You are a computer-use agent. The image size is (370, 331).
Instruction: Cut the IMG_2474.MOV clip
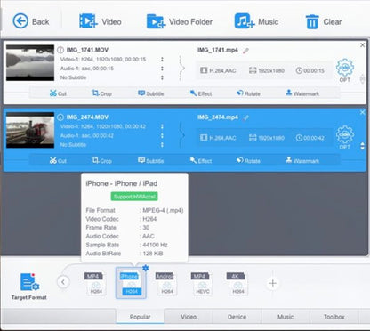58,161
